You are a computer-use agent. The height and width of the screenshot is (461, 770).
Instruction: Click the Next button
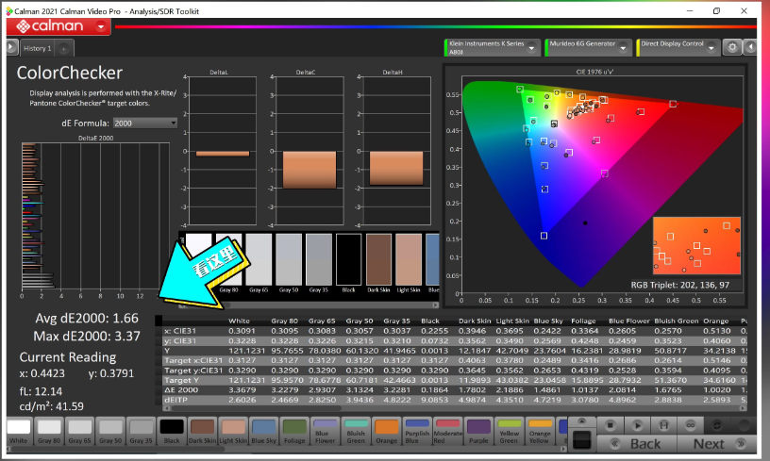click(x=709, y=443)
